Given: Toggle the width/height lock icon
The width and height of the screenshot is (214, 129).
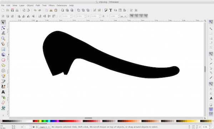Looking at the screenshot, I should (x=103, y=16).
